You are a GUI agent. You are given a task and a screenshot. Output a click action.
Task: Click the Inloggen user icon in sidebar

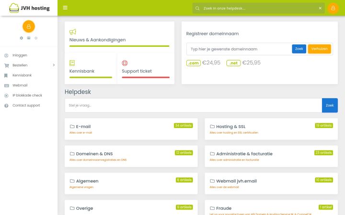click(6, 55)
